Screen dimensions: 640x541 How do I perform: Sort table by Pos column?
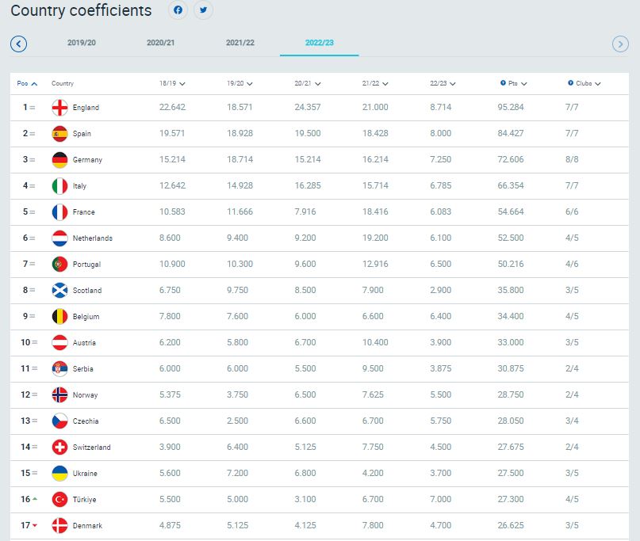tap(27, 83)
